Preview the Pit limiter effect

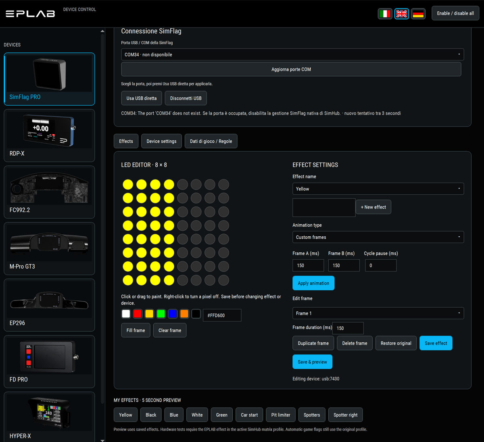click(281, 415)
